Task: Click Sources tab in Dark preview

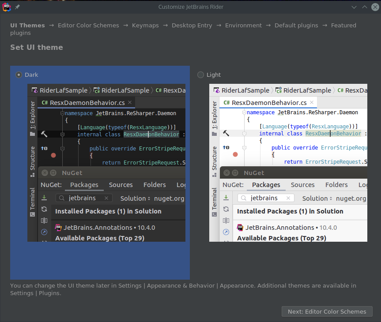Action: tap(121, 185)
